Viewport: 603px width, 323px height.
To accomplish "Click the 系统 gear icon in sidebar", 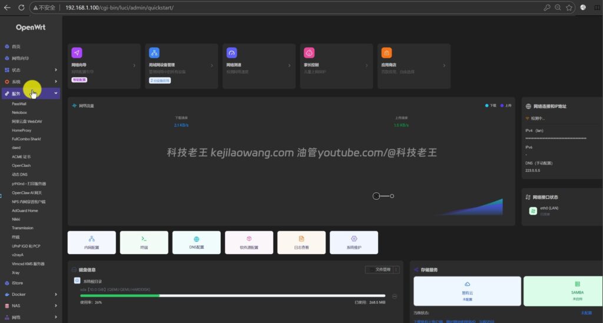I will 7,81.
